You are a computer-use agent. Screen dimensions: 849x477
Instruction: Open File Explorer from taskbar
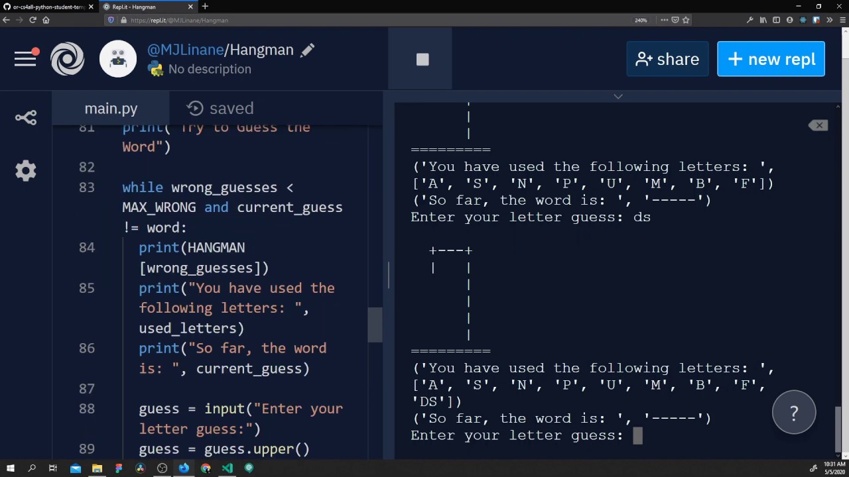(97, 468)
